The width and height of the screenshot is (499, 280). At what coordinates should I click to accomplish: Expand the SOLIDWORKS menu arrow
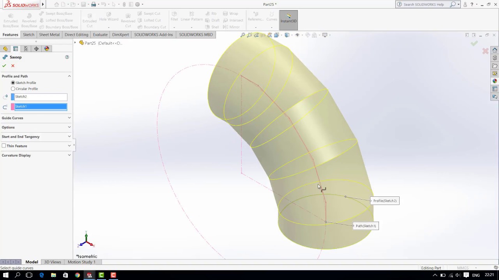[x=43, y=4]
